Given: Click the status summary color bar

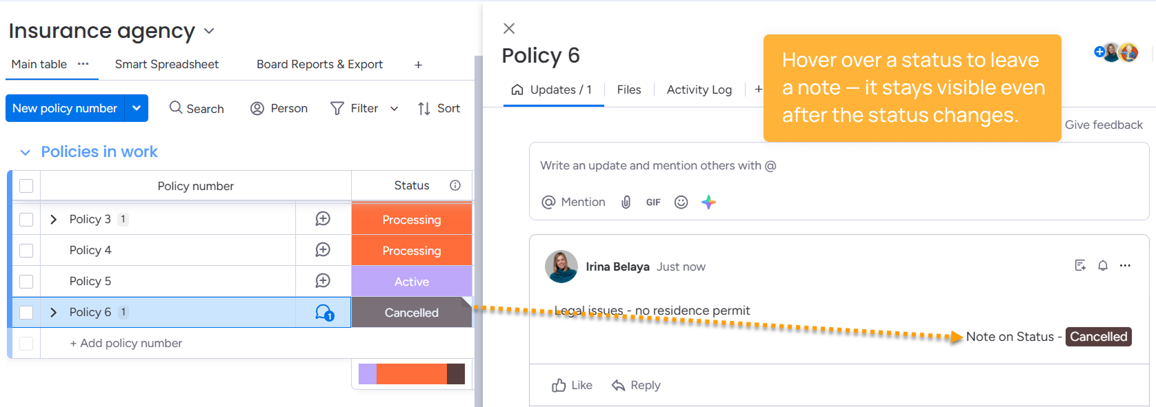Looking at the screenshot, I should tap(412, 373).
